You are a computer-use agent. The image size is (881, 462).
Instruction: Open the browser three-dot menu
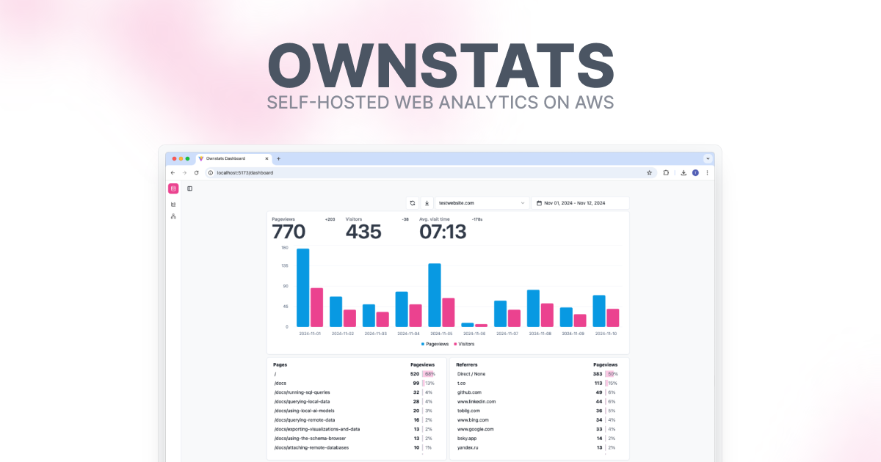(x=707, y=172)
